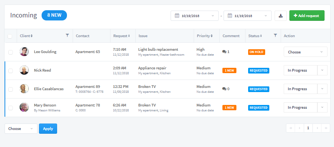Image resolution: width=334 pixels, height=147 pixels.
Task: Check the box for Nick Reed
Action: click(11, 70)
